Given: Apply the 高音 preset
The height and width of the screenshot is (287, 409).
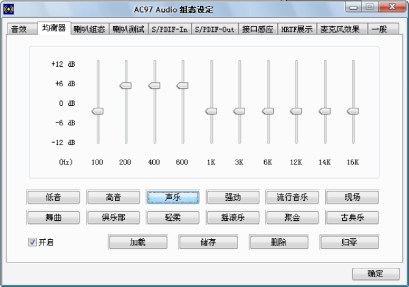Looking at the screenshot, I should coord(113,197).
